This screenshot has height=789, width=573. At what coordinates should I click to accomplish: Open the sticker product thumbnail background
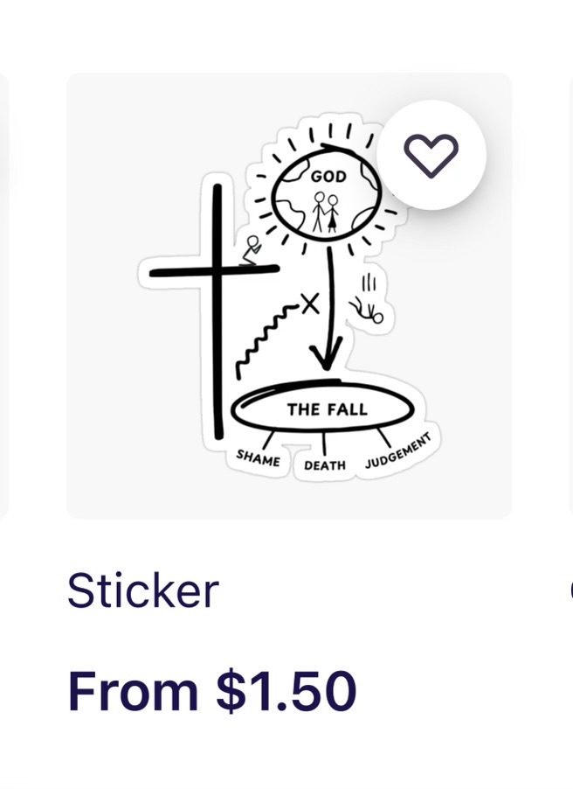click(289, 296)
